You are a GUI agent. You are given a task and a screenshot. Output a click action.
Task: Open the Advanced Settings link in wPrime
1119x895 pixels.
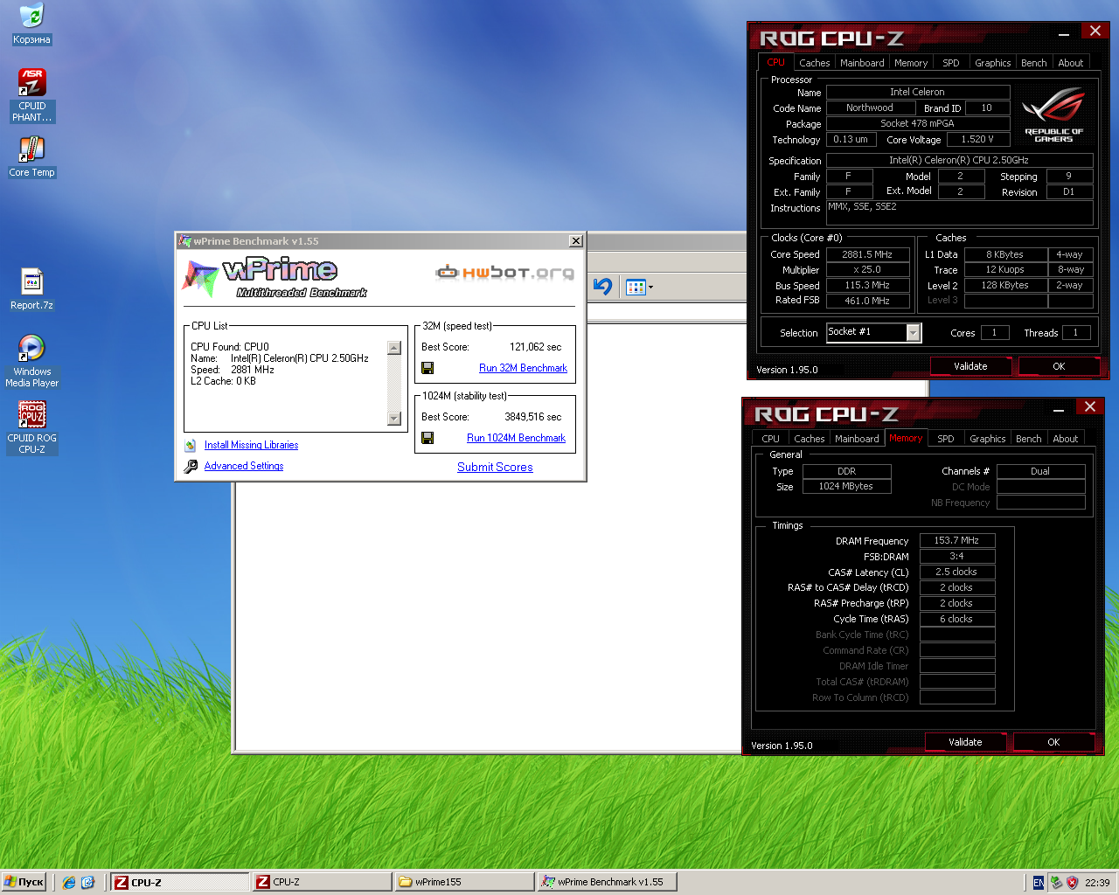pos(244,466)
